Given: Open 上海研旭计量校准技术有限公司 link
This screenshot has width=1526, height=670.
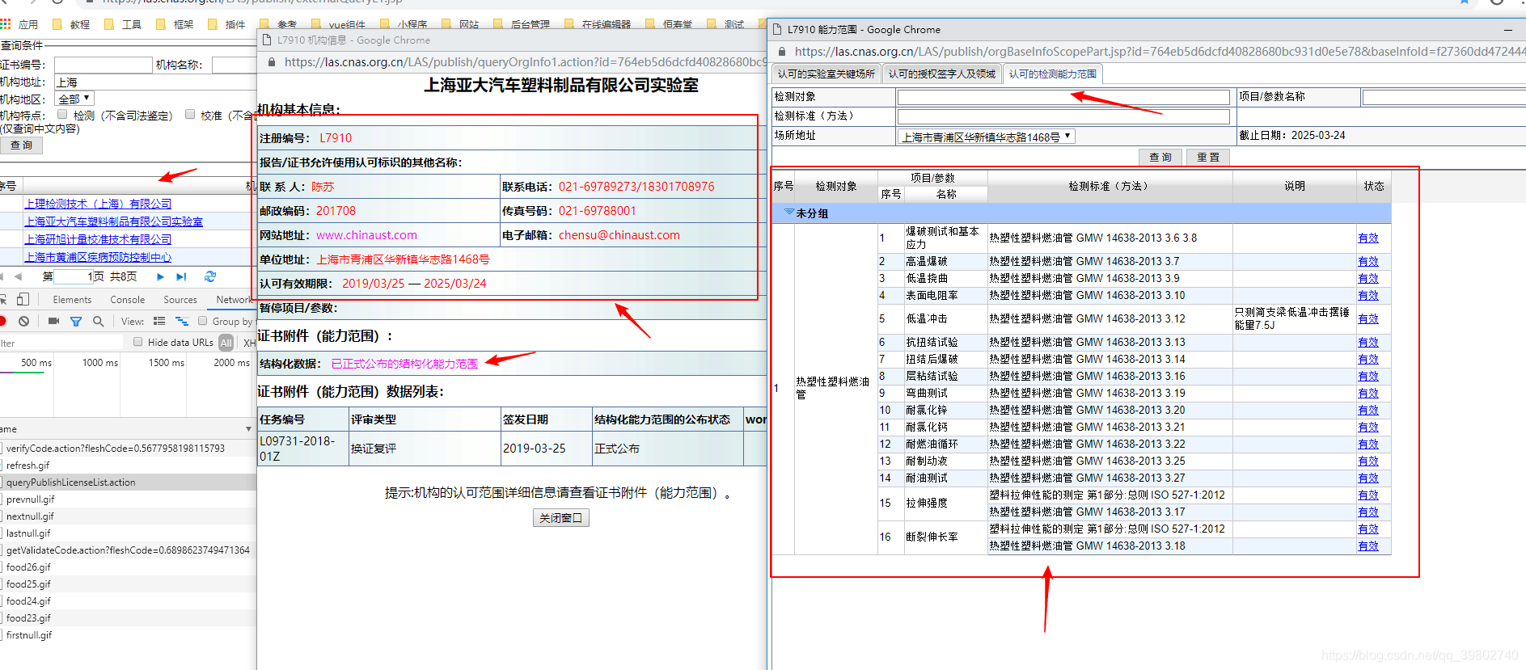Looking at the screenshot, I should [x=98, y=239].
